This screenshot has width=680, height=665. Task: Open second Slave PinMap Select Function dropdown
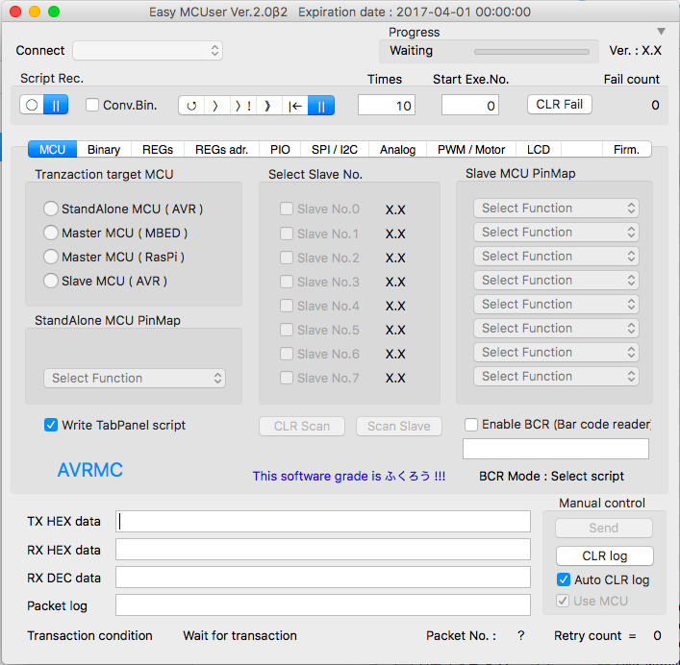[556, 233]
